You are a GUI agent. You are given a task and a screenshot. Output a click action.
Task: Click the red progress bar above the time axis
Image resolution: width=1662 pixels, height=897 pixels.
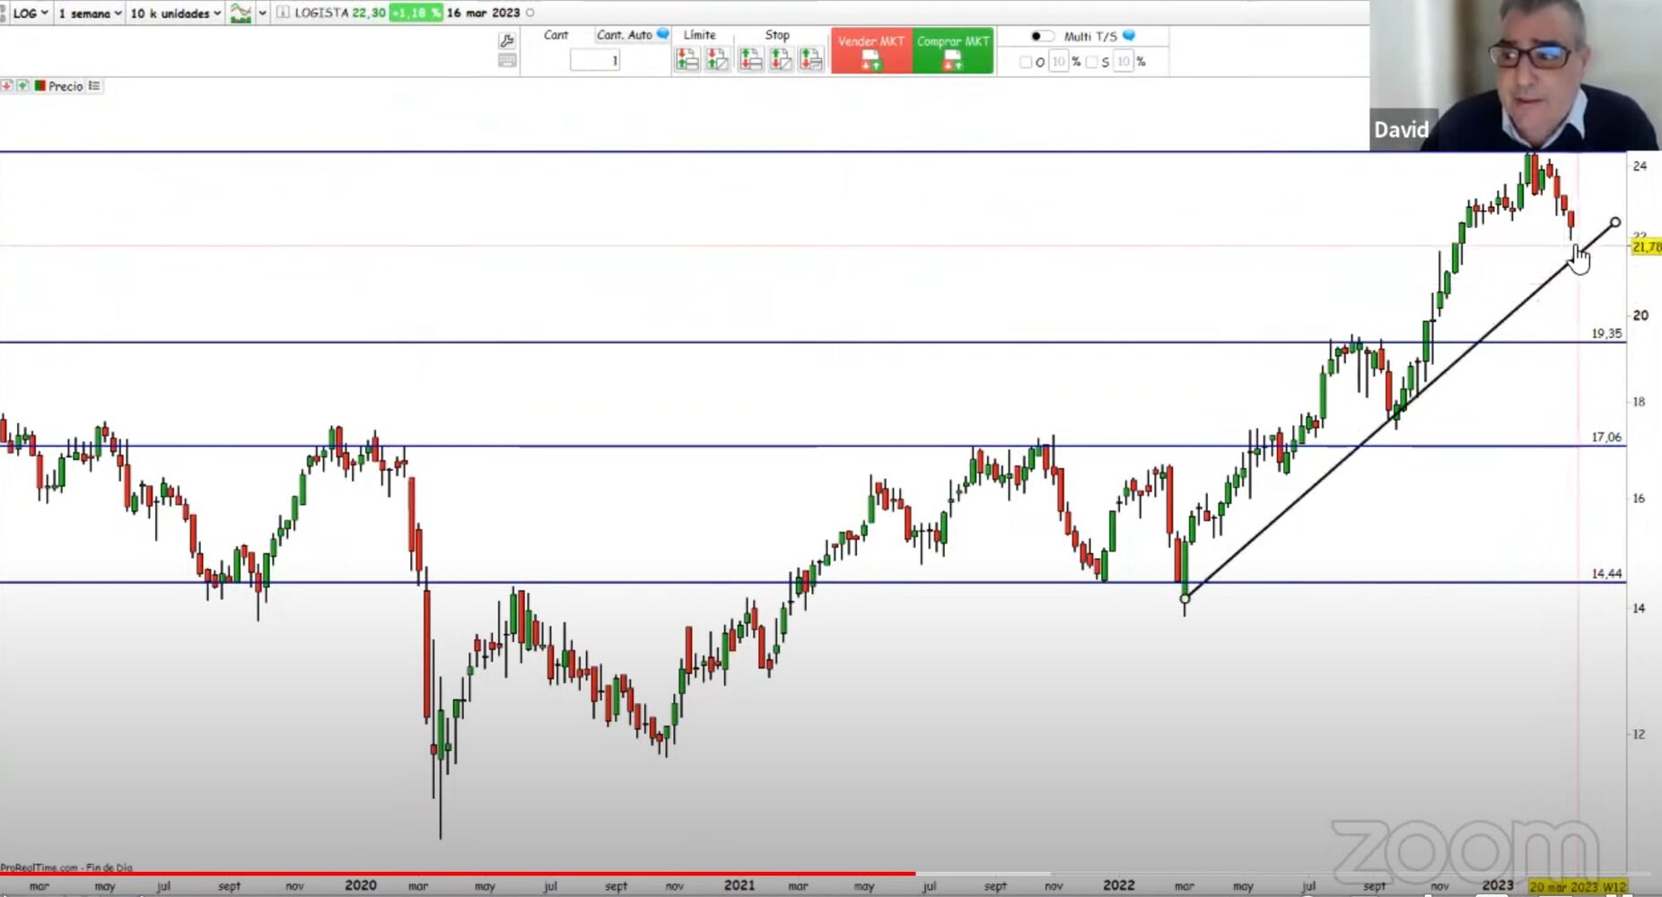pos(458,873)
